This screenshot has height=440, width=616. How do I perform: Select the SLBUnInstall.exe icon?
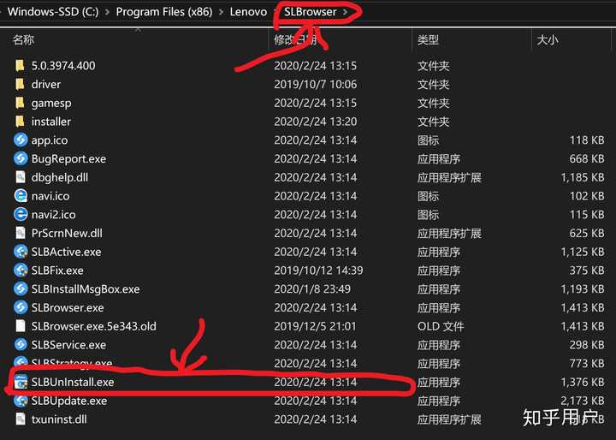(21, 382)
